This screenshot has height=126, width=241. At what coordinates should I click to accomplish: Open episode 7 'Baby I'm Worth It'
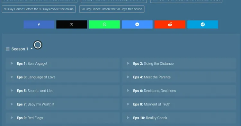63,104
